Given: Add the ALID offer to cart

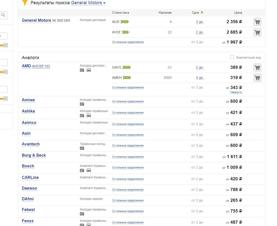Looking at the screenshot, I should [257, 22].
